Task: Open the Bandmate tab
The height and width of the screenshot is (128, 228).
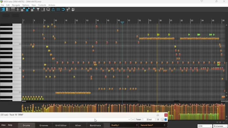Action: coord(95,125)
